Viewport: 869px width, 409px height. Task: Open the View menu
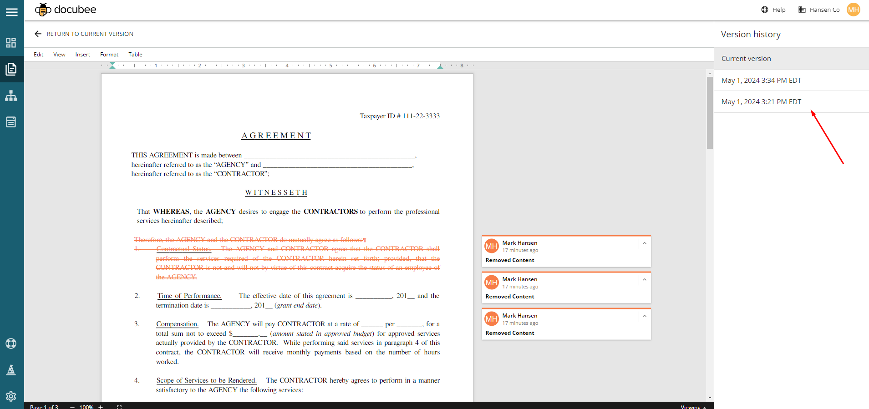pos(59,55)
